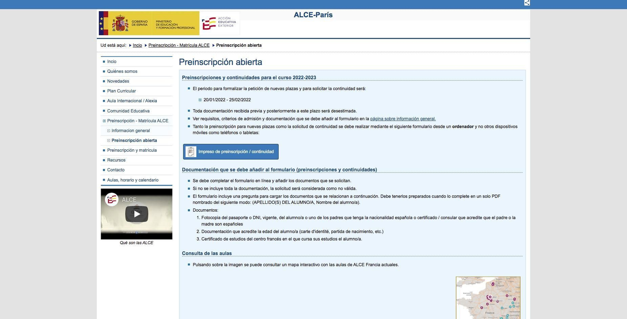
Task: Click the share icon in the top bar
Action: [527, 3]
